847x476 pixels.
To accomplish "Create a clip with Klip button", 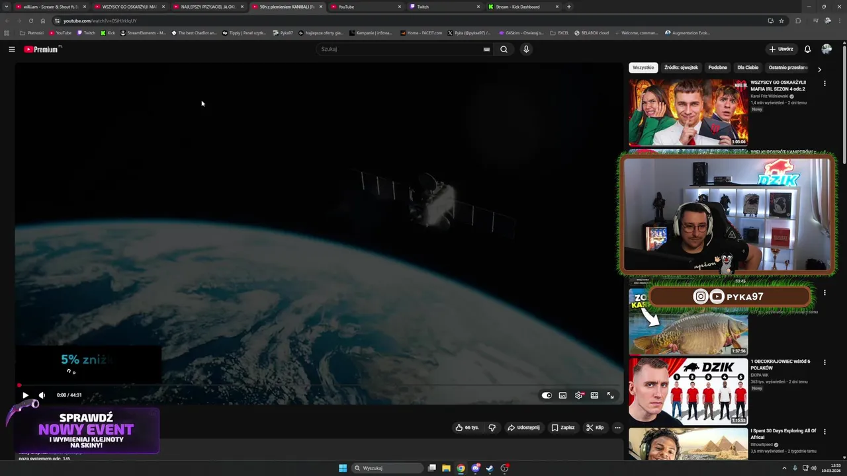I will (x=595, y=428).
